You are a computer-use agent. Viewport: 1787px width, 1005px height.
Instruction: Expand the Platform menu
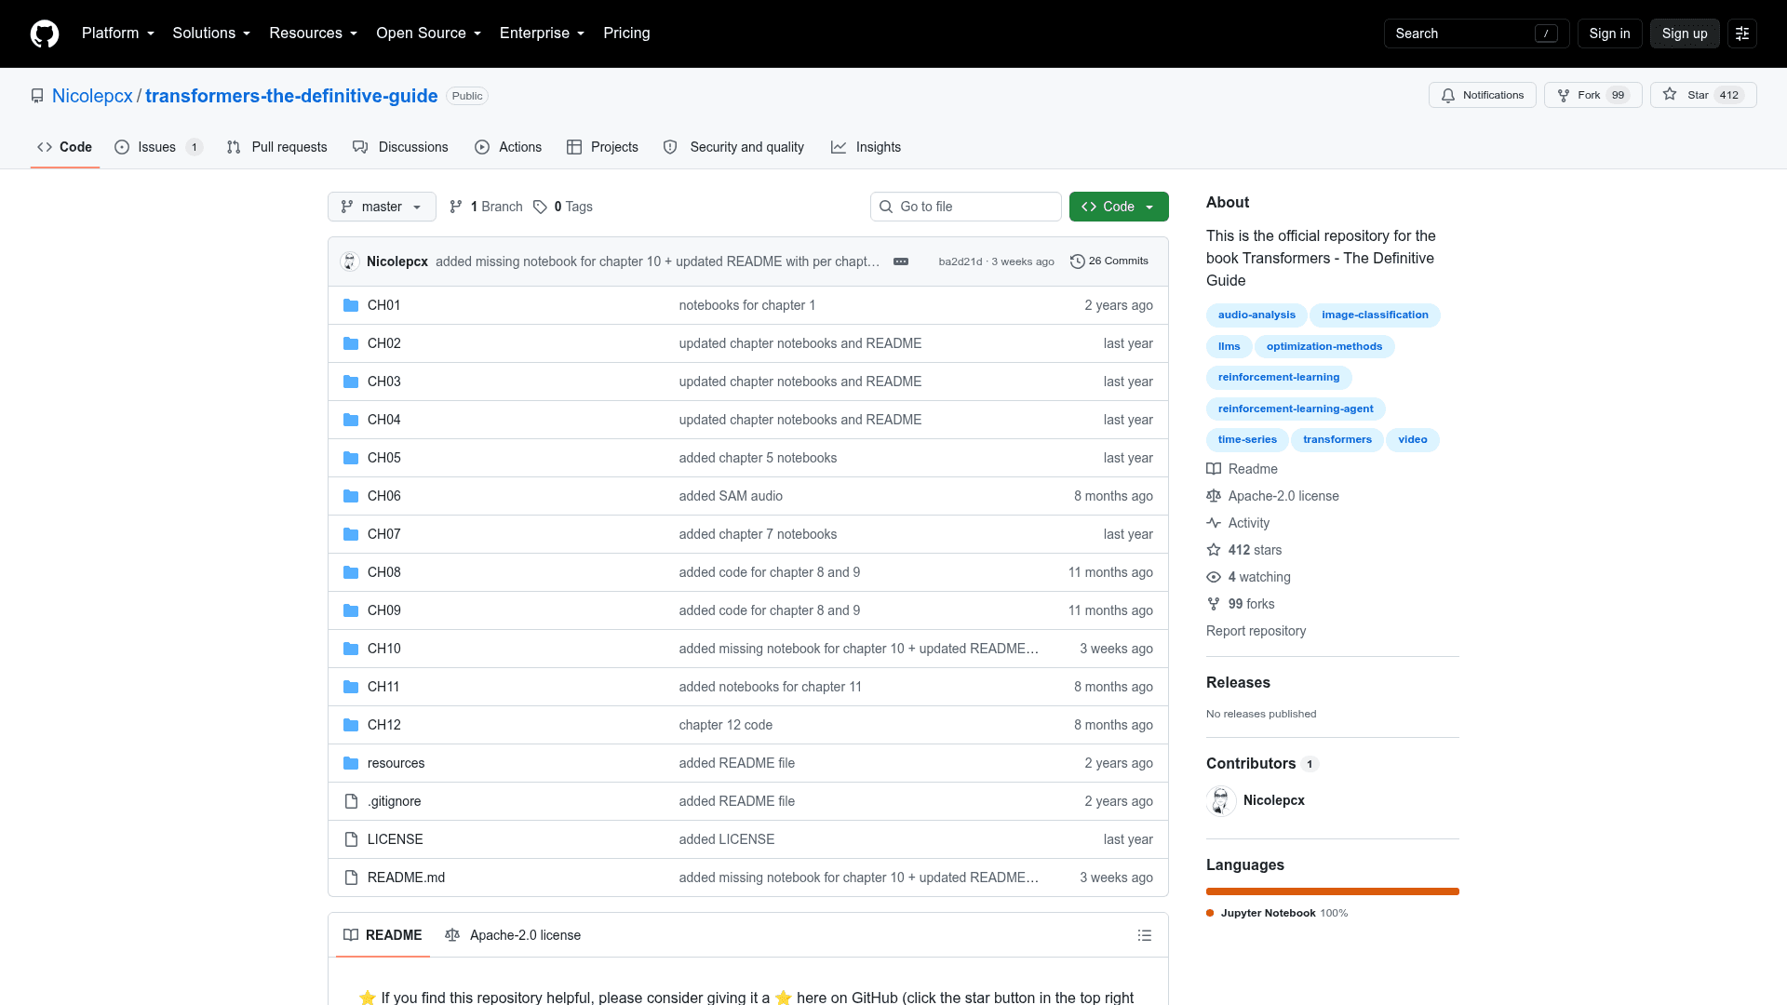click(x=118, y=33)
